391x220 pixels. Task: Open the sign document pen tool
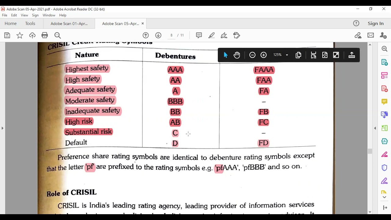pos(224,35)
